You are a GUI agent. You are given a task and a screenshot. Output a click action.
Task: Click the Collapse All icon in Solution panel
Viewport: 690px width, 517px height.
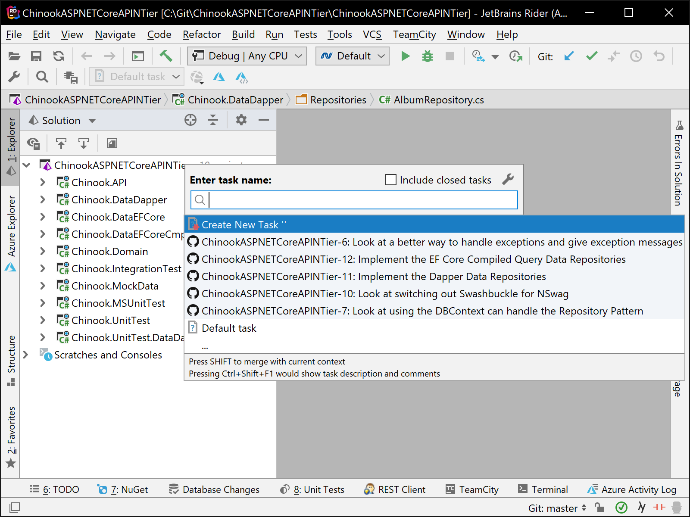click(x=213, y=120)
